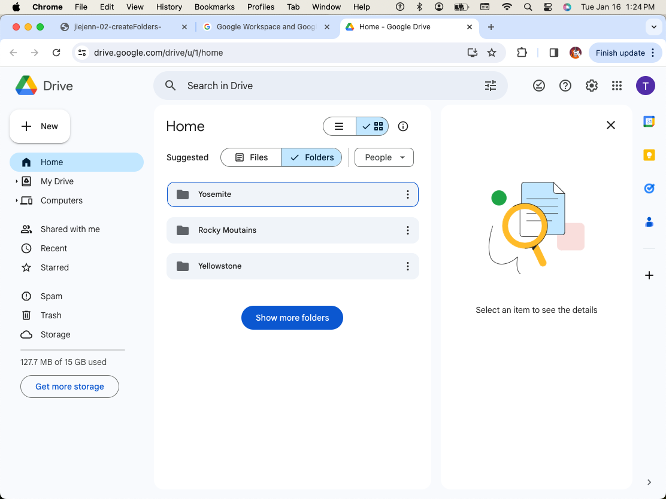Viewport: 666px width, 499px height.
Task: Open Google Tasks side panel icon
Action: coord(649,188)
